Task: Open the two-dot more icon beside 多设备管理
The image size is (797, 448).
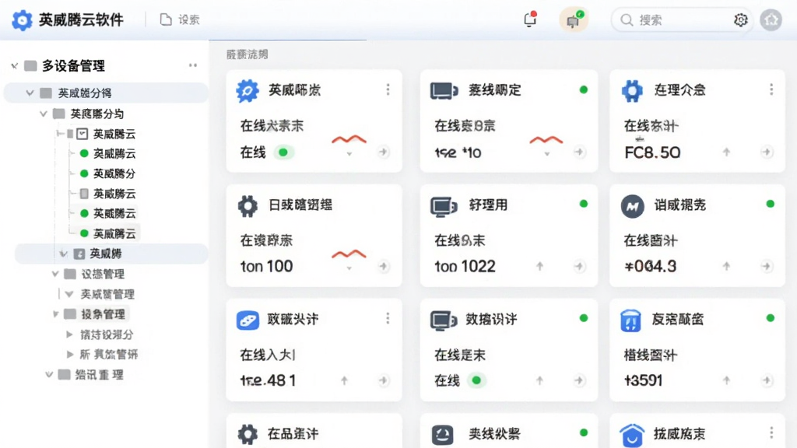Action: [193, 65]
